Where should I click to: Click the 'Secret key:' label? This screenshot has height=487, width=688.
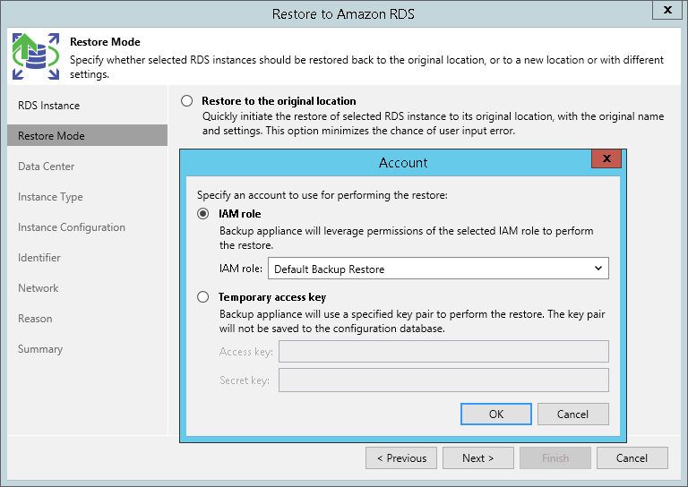[x=245, y=380]
